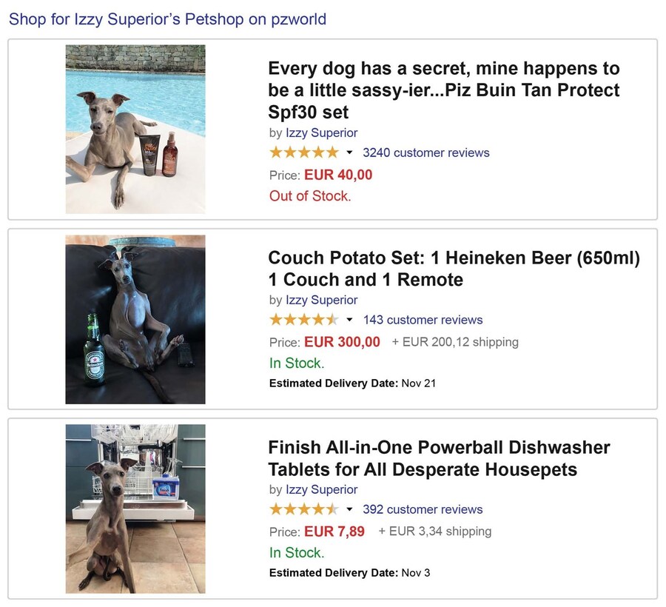Open the Couch Potato Set product title
The height and width of the screenshot is (607, 666).
[453, 269]
